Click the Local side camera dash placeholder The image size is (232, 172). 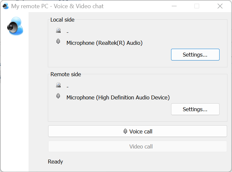68,32
